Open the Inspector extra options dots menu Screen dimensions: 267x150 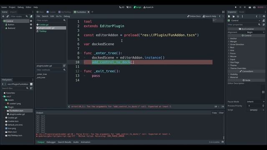pyautogui.click(x=242, y=16)
